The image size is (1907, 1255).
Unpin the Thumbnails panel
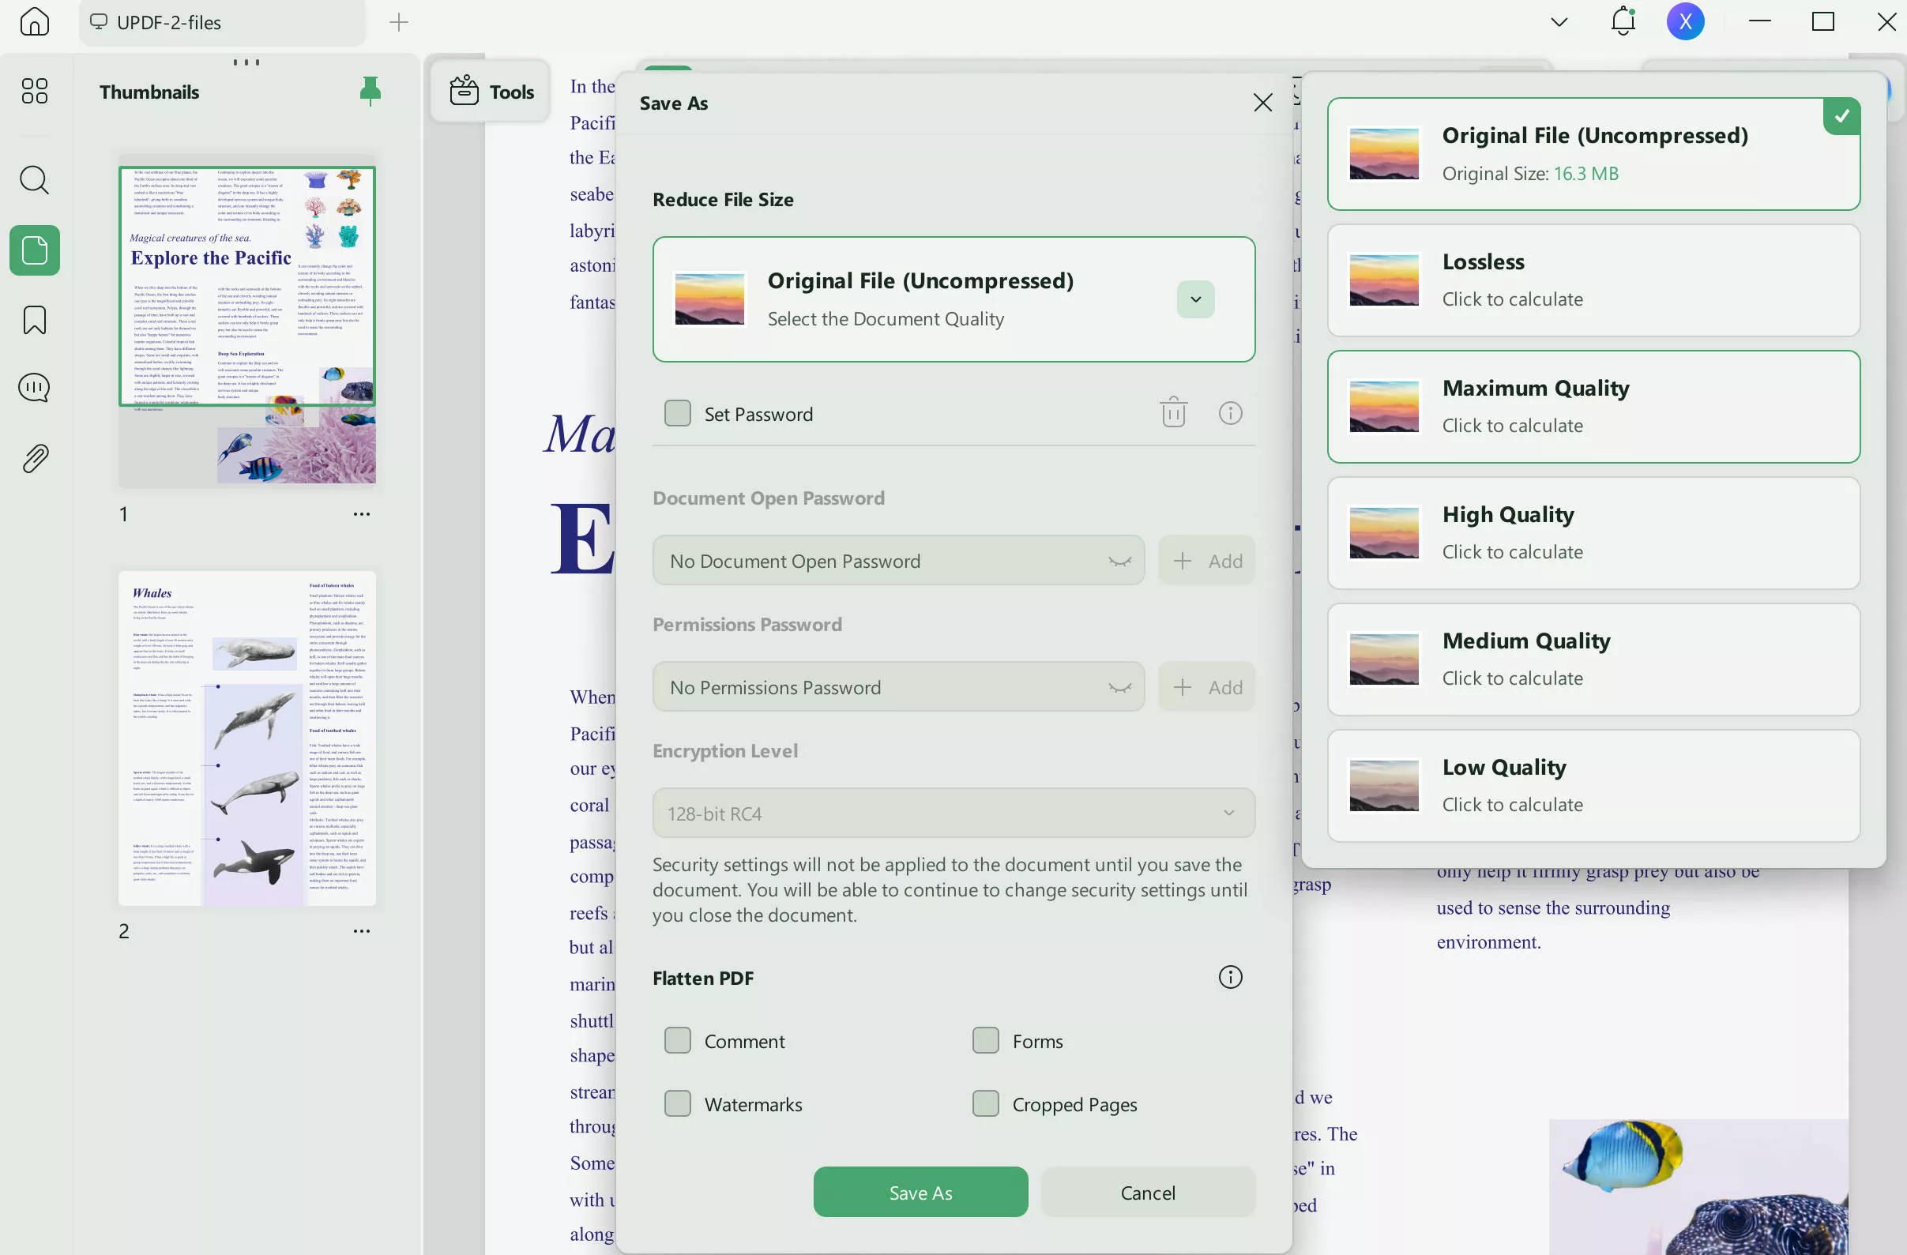[x=370, y=92]
